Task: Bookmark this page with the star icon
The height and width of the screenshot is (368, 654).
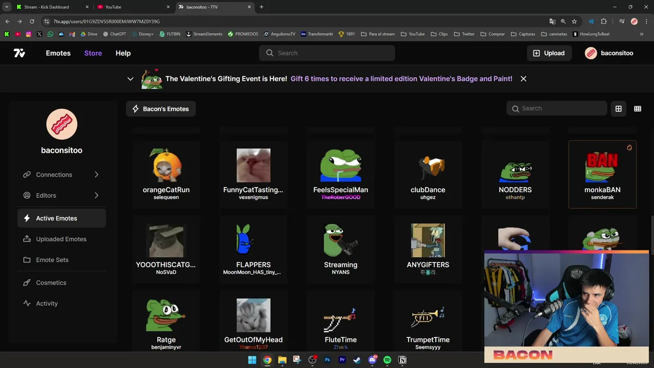Action: coord(574,21)
